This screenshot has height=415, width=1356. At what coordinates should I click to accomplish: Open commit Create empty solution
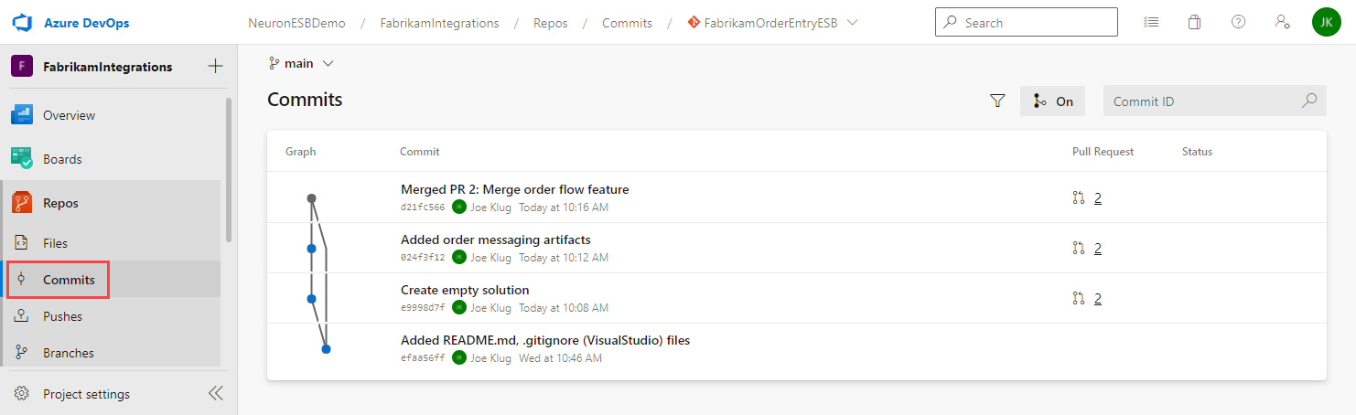(465, 290)
